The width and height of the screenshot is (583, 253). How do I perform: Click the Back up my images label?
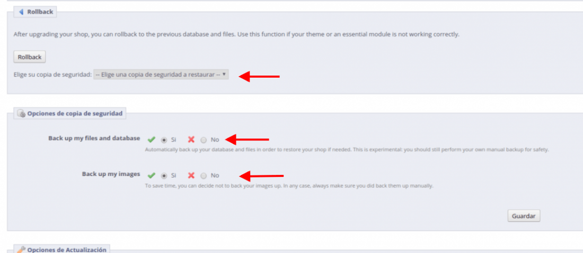coord(111,174)
